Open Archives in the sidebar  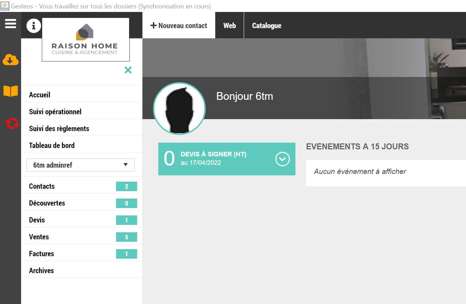(x=42, y=271)
